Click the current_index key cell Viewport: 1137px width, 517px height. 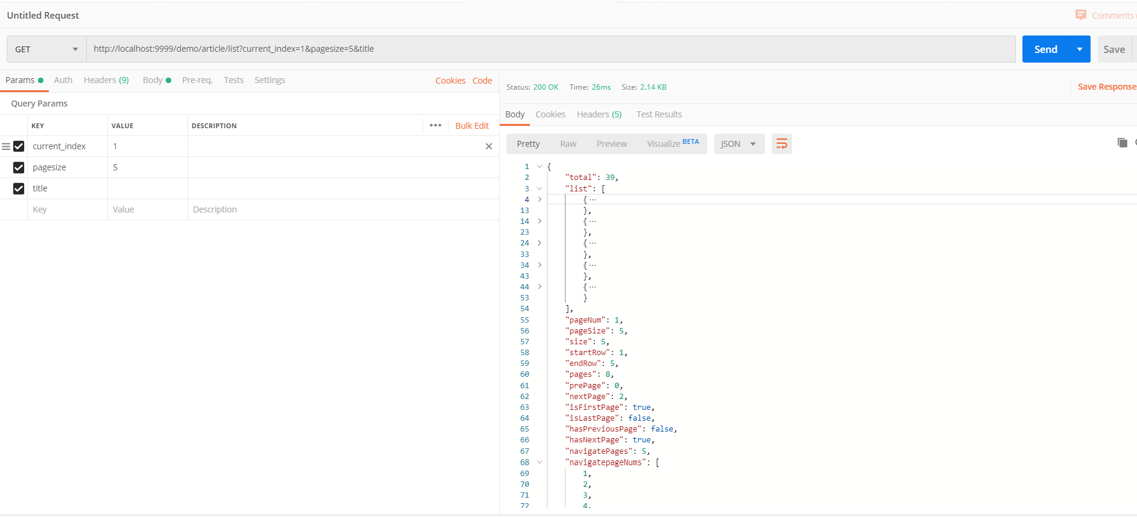pos(68,146)
